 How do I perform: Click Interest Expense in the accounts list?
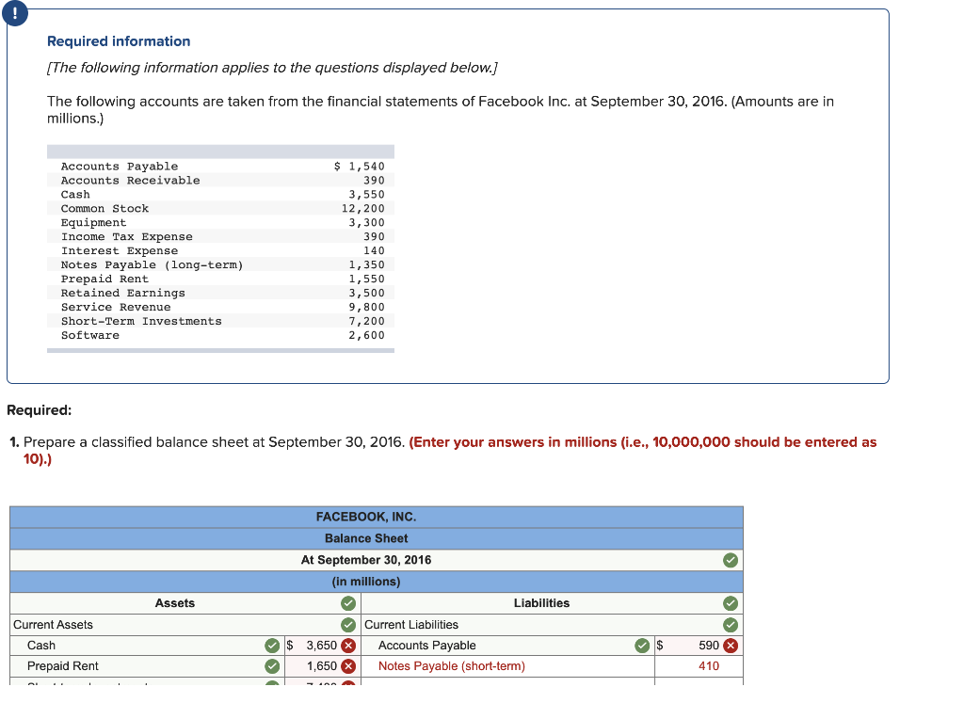pos(120,251)
